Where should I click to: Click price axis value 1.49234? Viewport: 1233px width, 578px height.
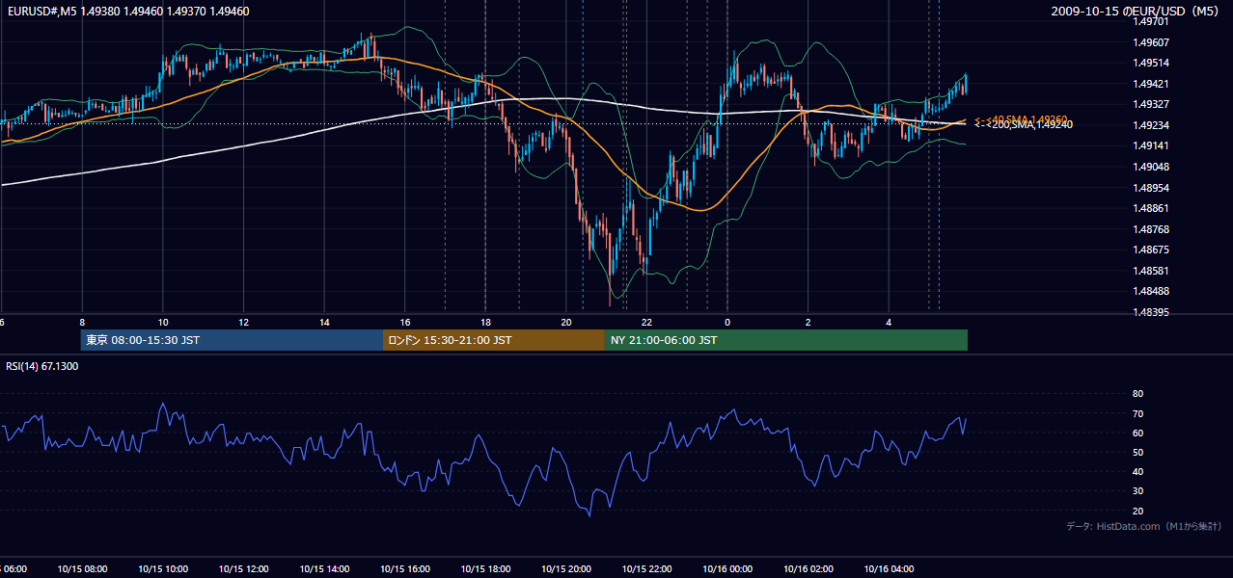click(1150, 125)
